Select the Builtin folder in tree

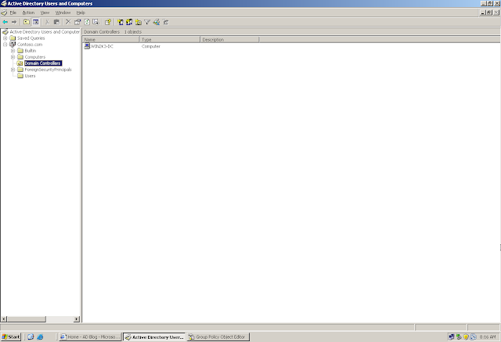click(31, 51)
